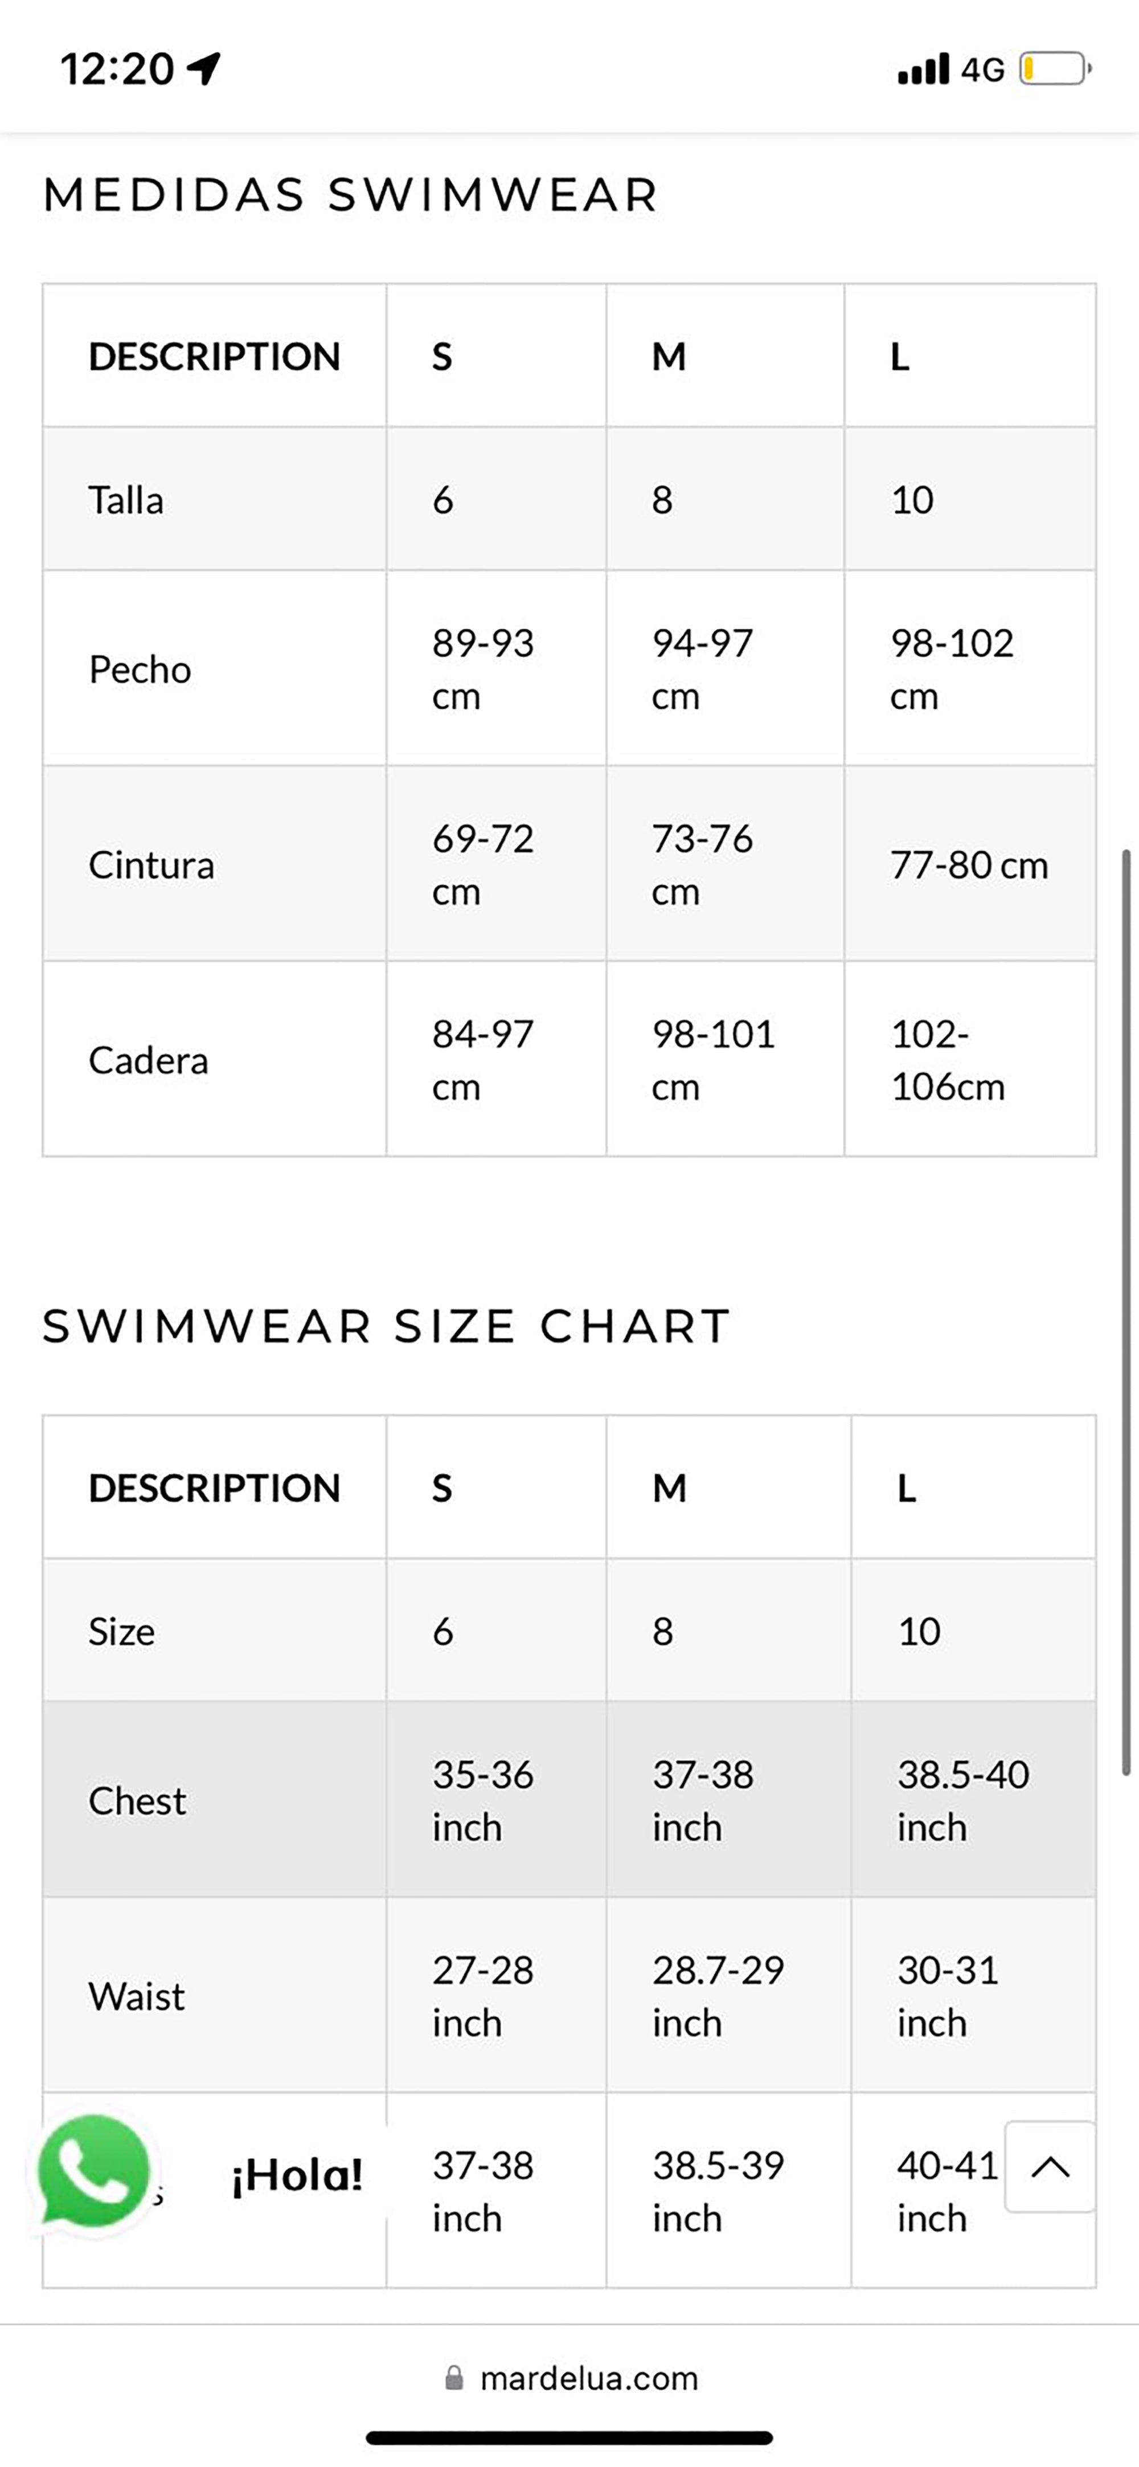Select the 38.5-40 inch chest cell

pyautogui.click(x=962, y=1800)
